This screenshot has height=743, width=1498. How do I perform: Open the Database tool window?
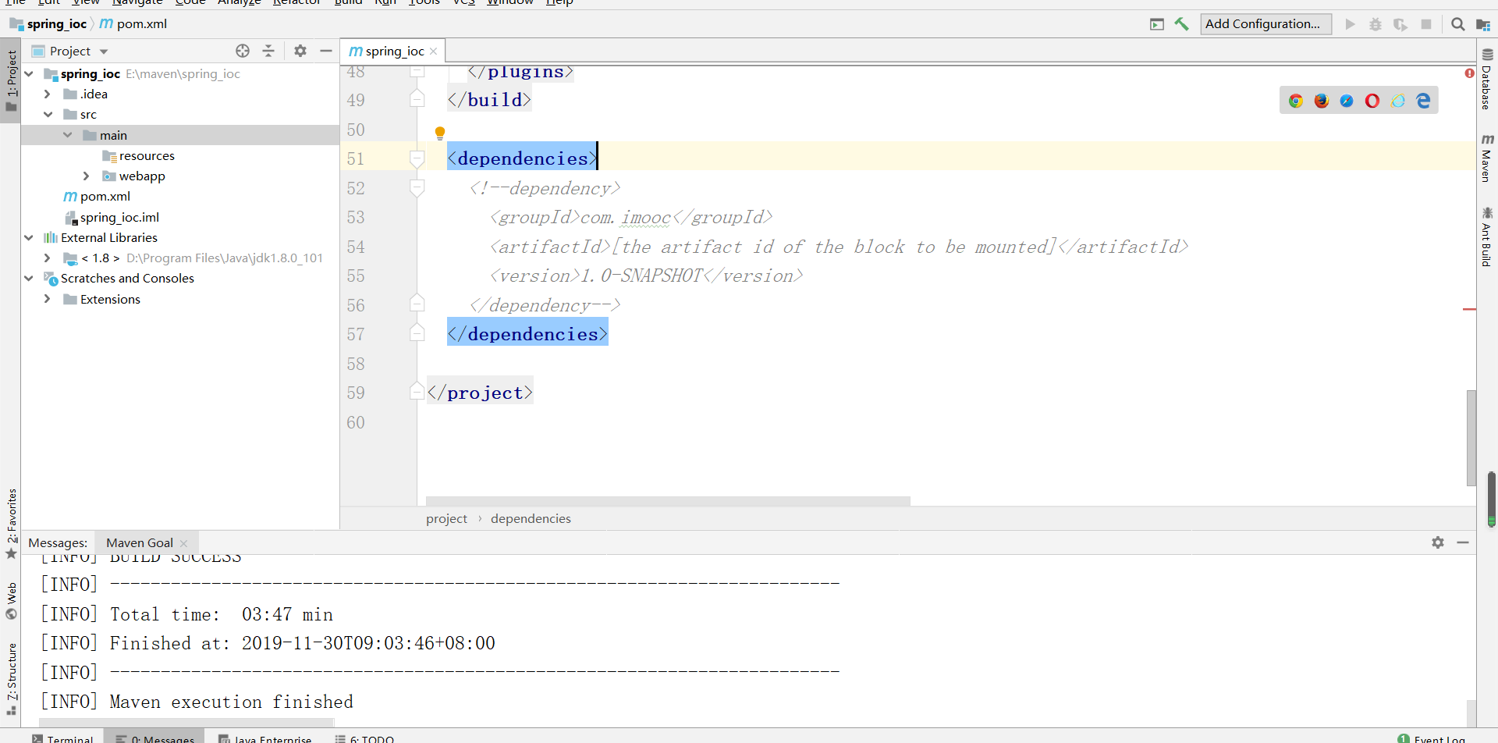click(1487, 80)
